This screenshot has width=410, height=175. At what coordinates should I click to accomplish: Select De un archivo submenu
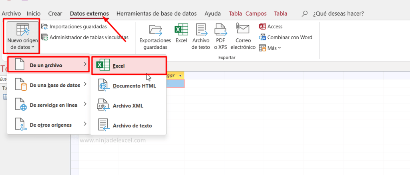[x=48, y=65]
